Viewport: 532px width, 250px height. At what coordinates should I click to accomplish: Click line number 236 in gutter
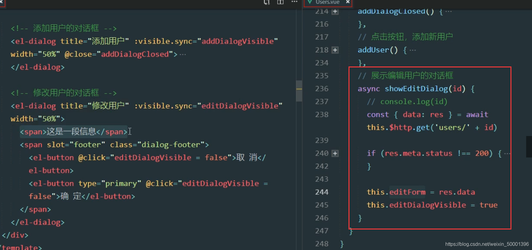coord(322,89)
